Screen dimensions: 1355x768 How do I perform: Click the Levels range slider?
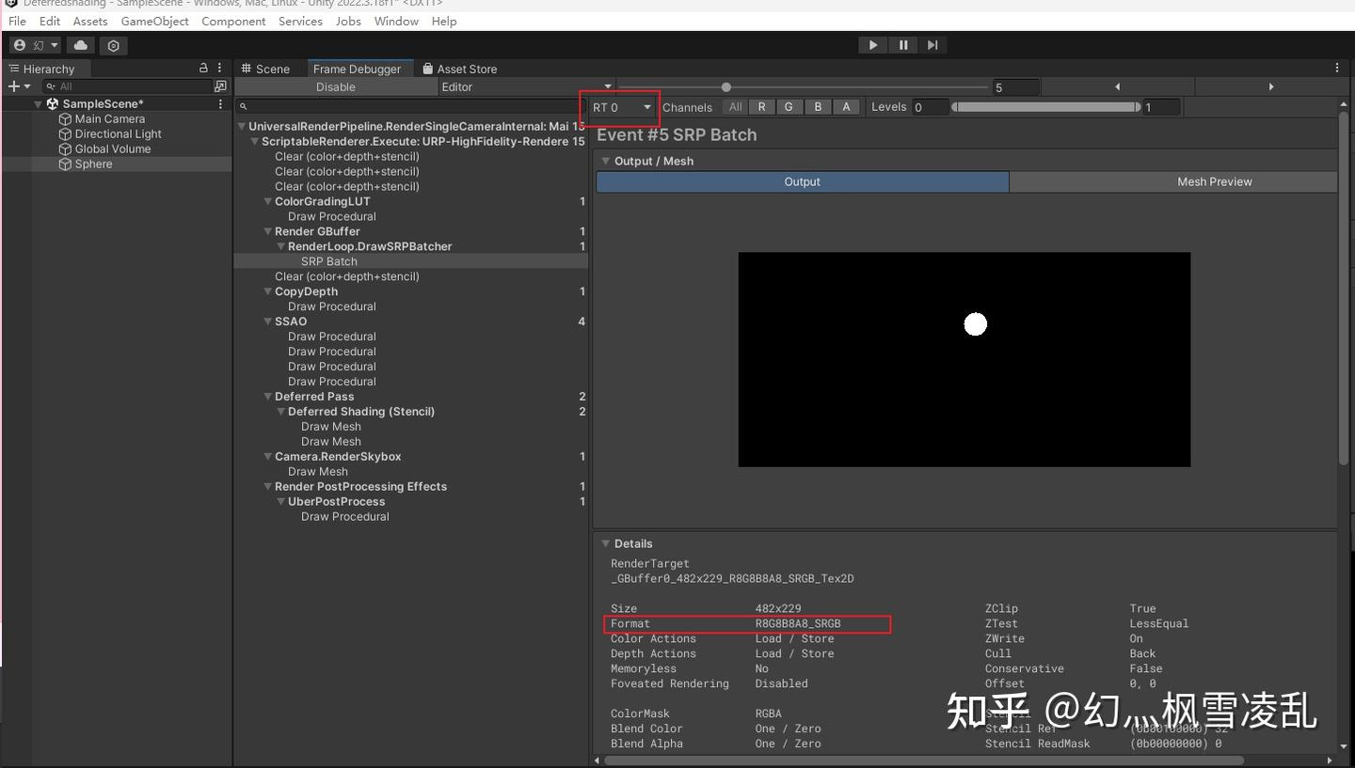[x=1045, y=107]
